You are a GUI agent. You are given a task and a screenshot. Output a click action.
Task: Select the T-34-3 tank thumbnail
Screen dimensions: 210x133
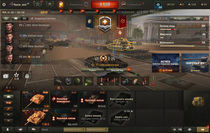(36, 117)
